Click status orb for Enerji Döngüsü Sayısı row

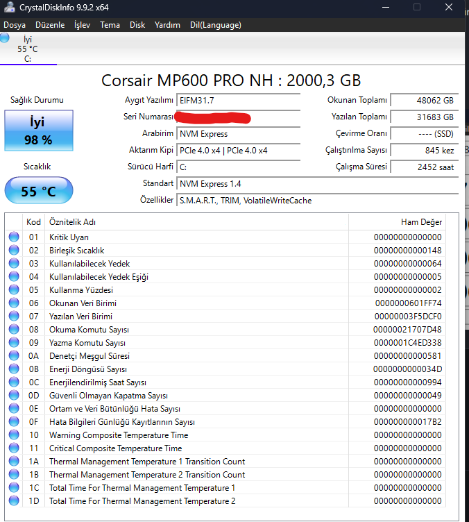pyautogui.click(x=14, y=369)
